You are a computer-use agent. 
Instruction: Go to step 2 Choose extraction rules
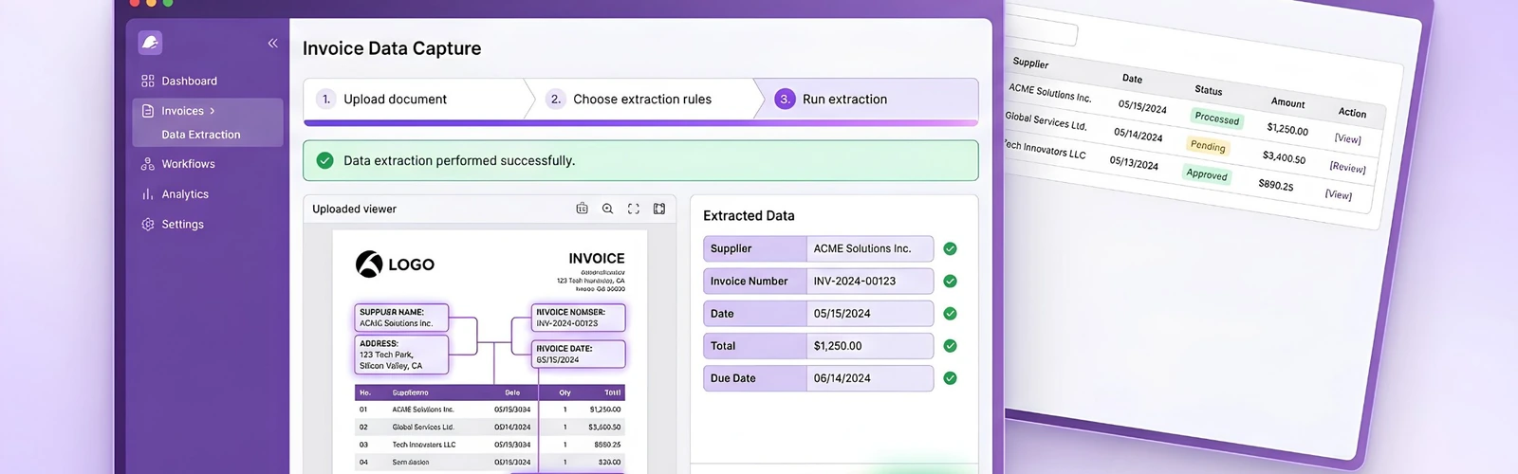[x=643, y=99]
